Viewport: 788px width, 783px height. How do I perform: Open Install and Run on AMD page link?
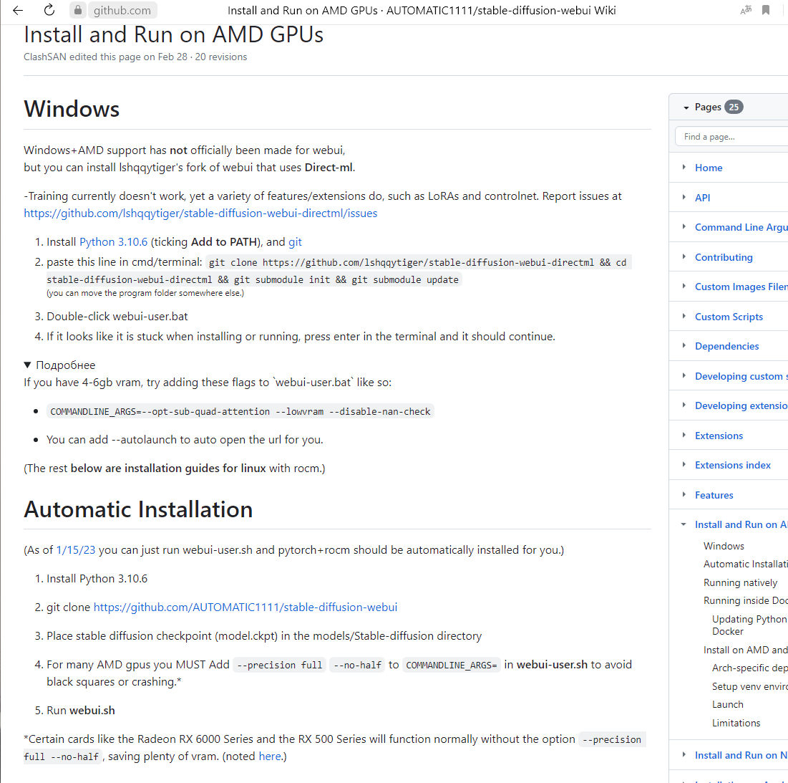741,525
